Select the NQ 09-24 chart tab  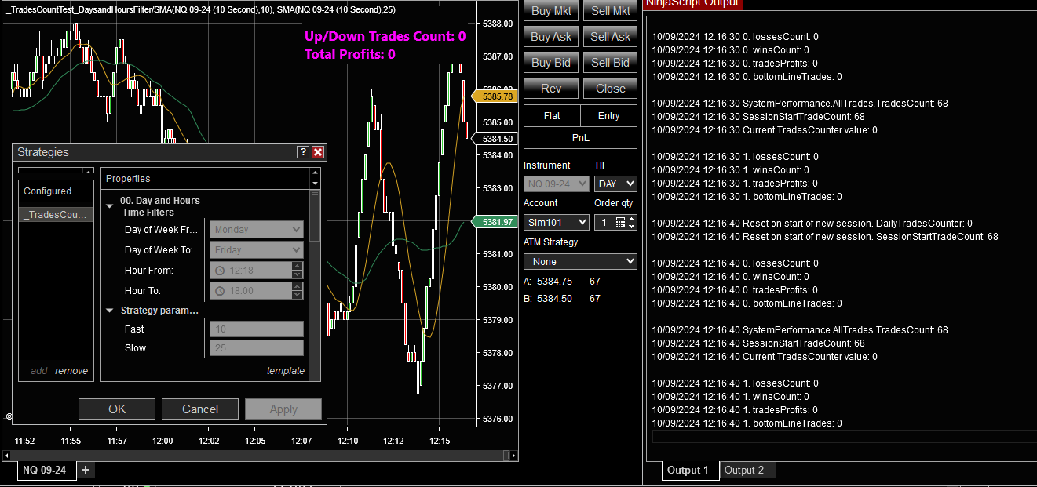pyautogui.click(x=45, y=470)
